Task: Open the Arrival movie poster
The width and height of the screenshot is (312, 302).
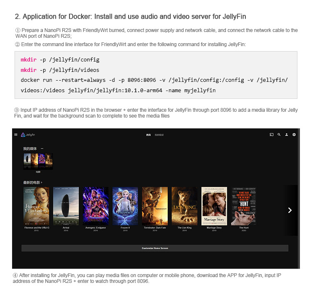Action: coord(66,206)
